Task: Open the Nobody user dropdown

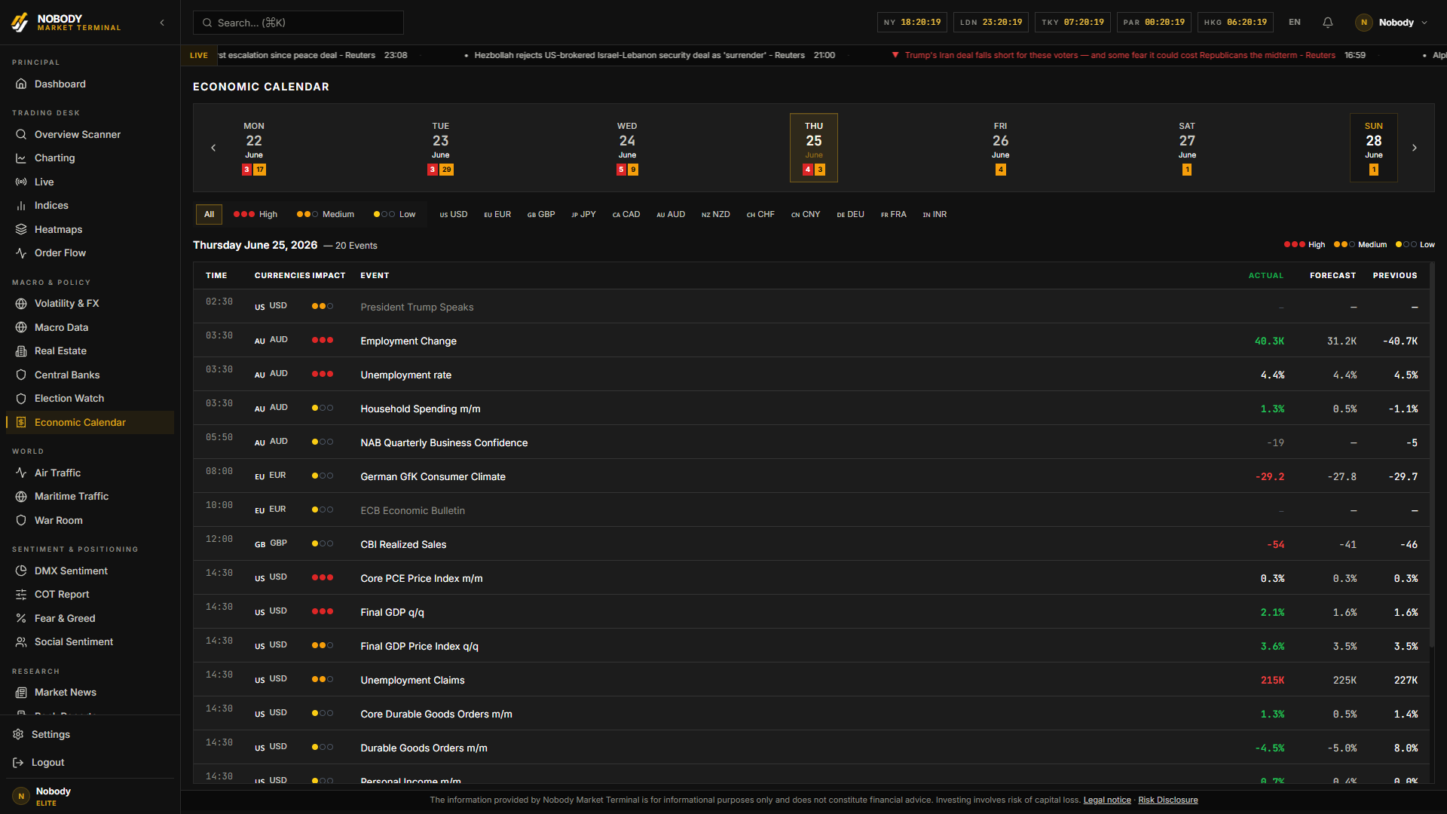Action: tap(1392, 23)
